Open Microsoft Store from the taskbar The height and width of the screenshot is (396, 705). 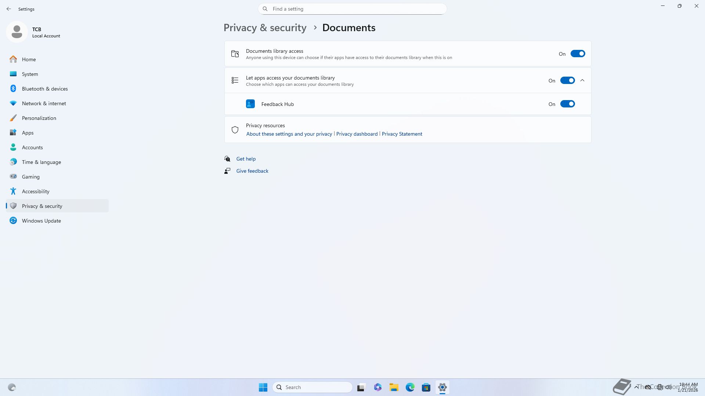click(426, 387)
